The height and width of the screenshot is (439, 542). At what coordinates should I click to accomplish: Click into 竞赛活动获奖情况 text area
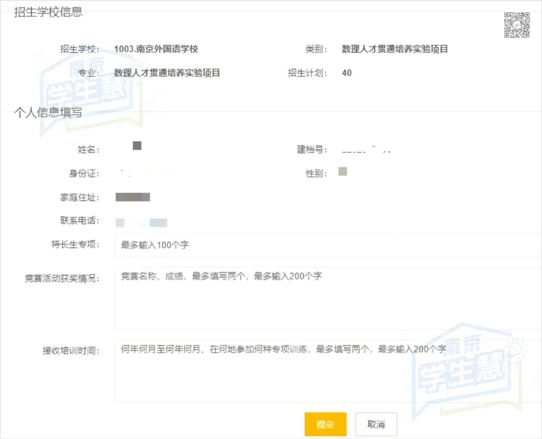click(328, 299)
